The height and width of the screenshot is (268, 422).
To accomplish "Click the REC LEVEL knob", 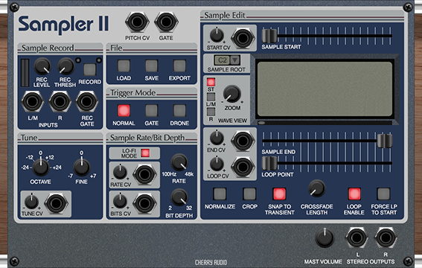I will click(42, 66).
